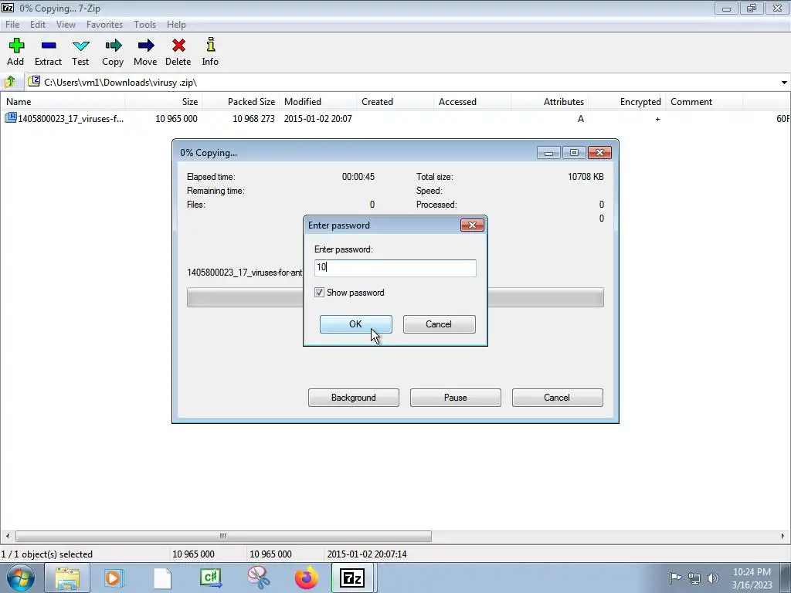Screen dimensions: 791x593
Task: Click the modified date 2015-01-02 20:07
Action: coord(317,118)
